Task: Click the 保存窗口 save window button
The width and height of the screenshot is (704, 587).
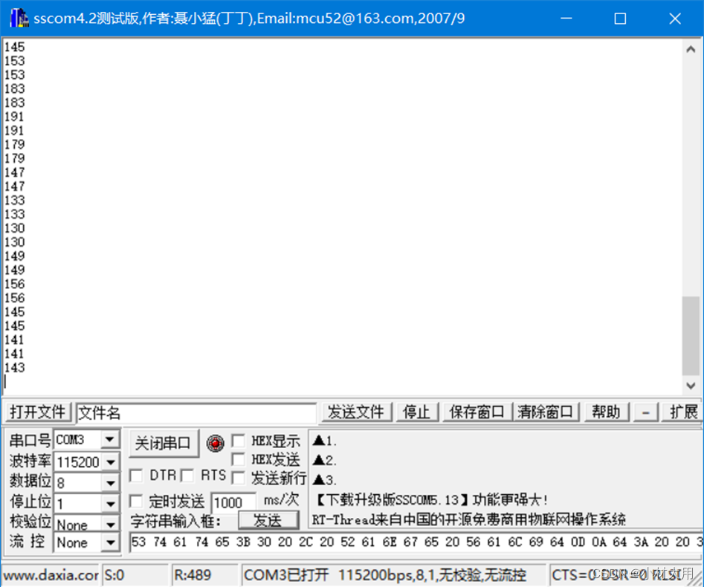Action: click(477, 412)
